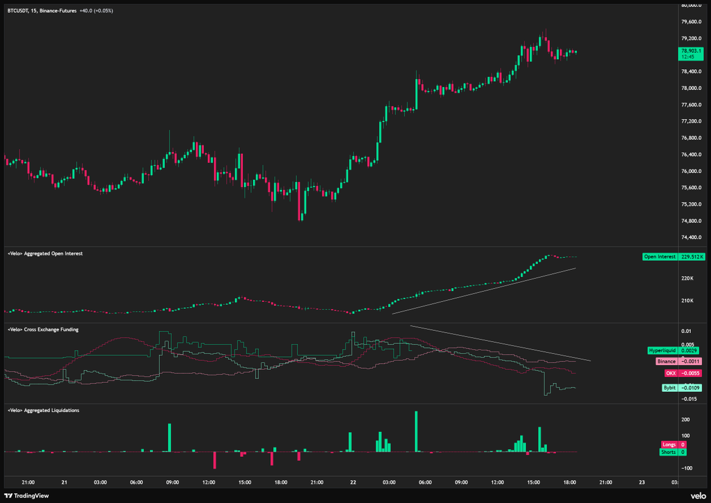
Task: Click the +40.0 (+0.05%) change value
Action: (x=97, y=11)
